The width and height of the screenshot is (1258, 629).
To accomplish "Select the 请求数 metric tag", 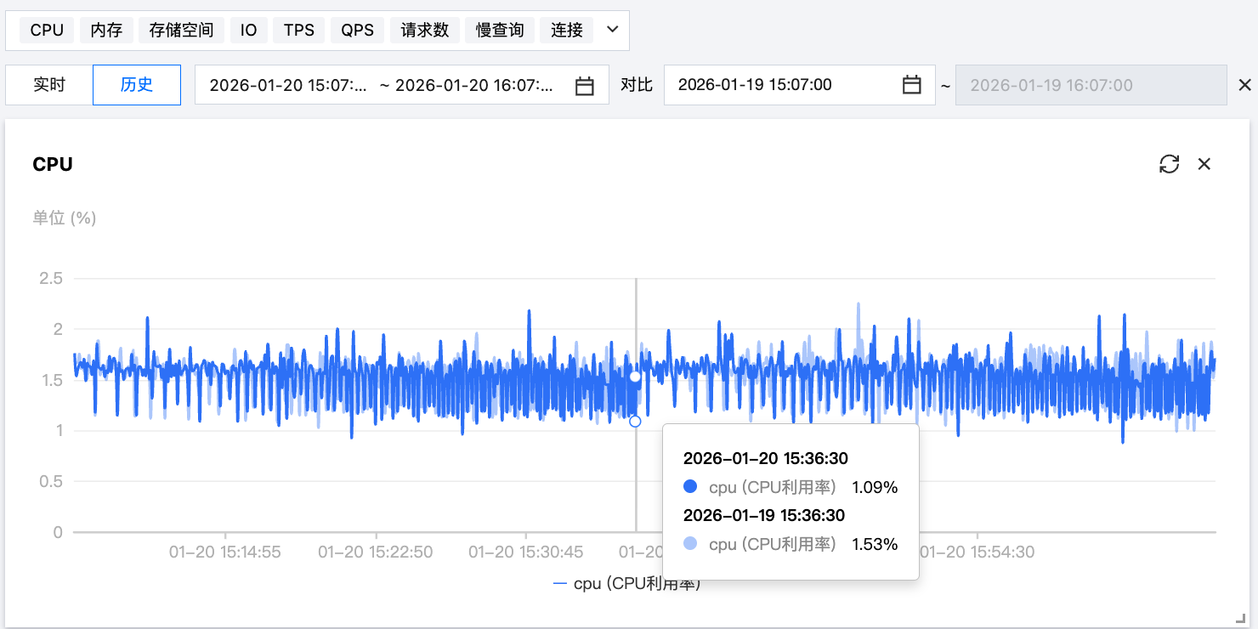I will click(425, 31).
